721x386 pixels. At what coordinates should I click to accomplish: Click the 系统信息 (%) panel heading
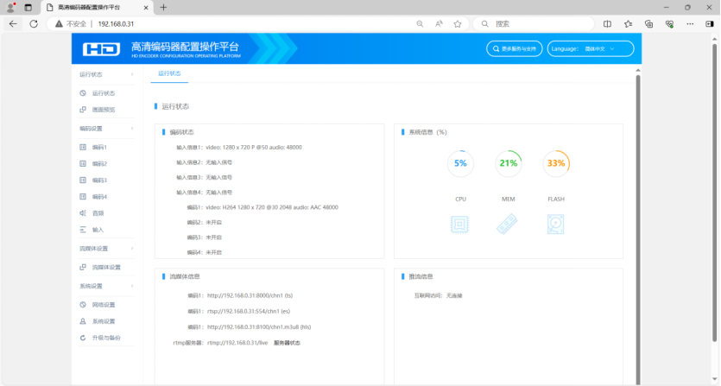pyautogui.click(x=427, y=132)
